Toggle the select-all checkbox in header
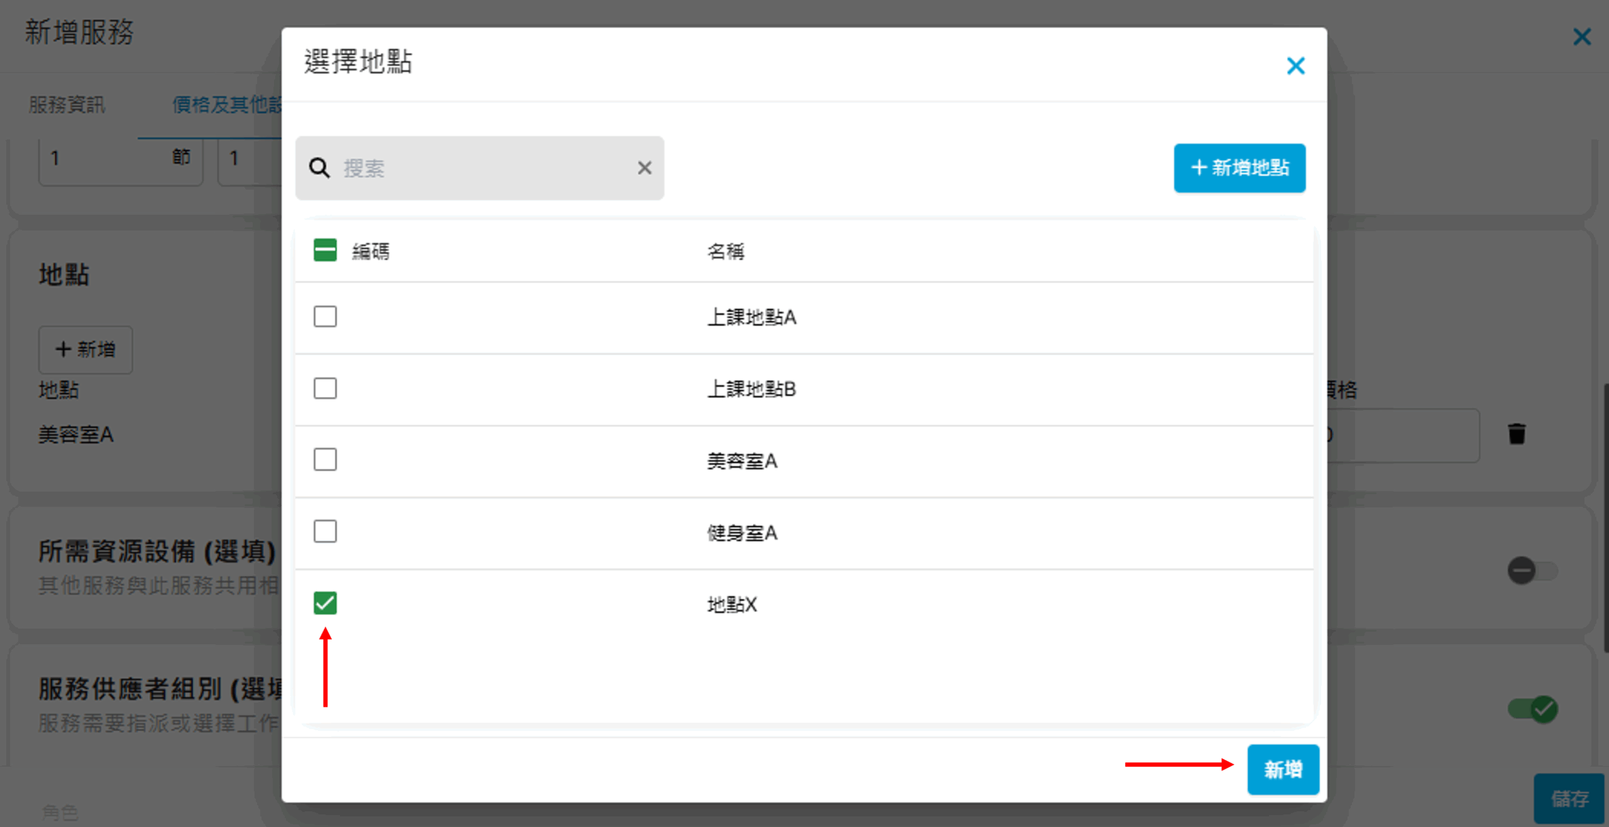This screenshot has height=827, width=1609. pos(325,251)
